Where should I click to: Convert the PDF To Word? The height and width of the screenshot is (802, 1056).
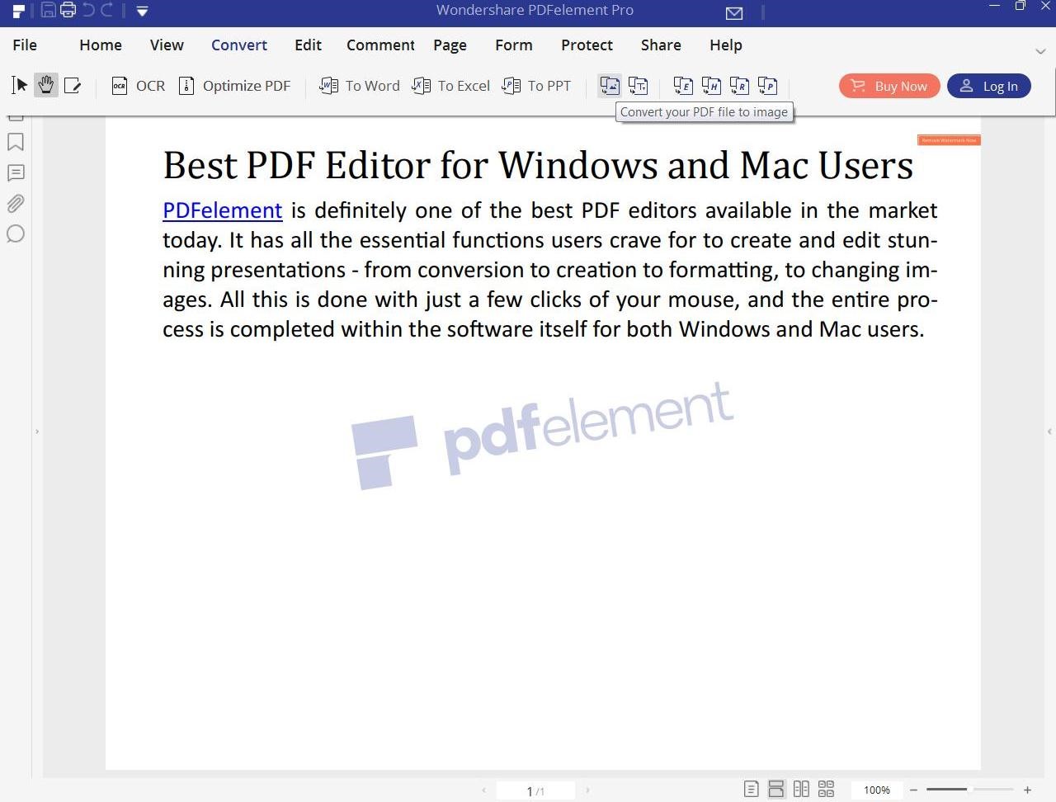(360, 86)
